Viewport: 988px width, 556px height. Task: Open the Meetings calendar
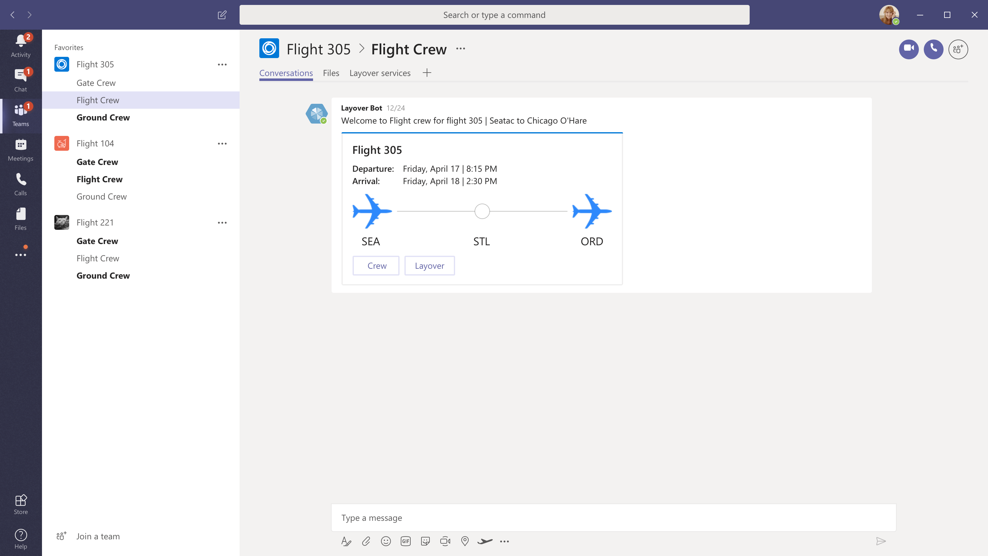pos(21,150)
